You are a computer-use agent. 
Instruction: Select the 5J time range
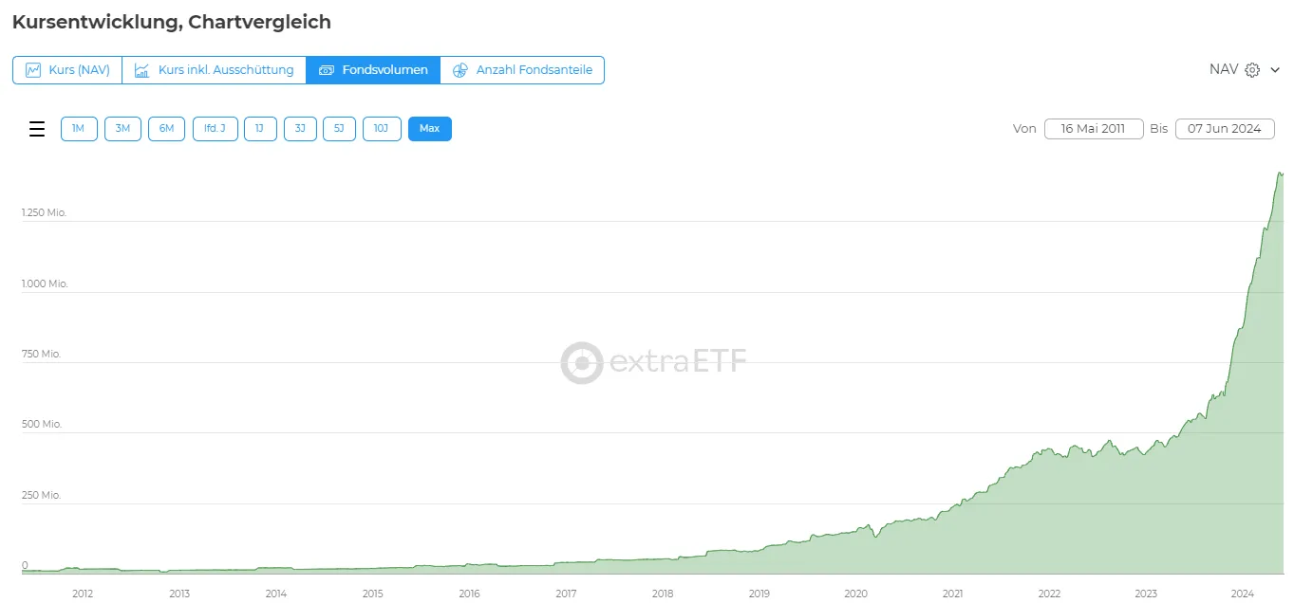pyautogui.click(x=339, y=129)
